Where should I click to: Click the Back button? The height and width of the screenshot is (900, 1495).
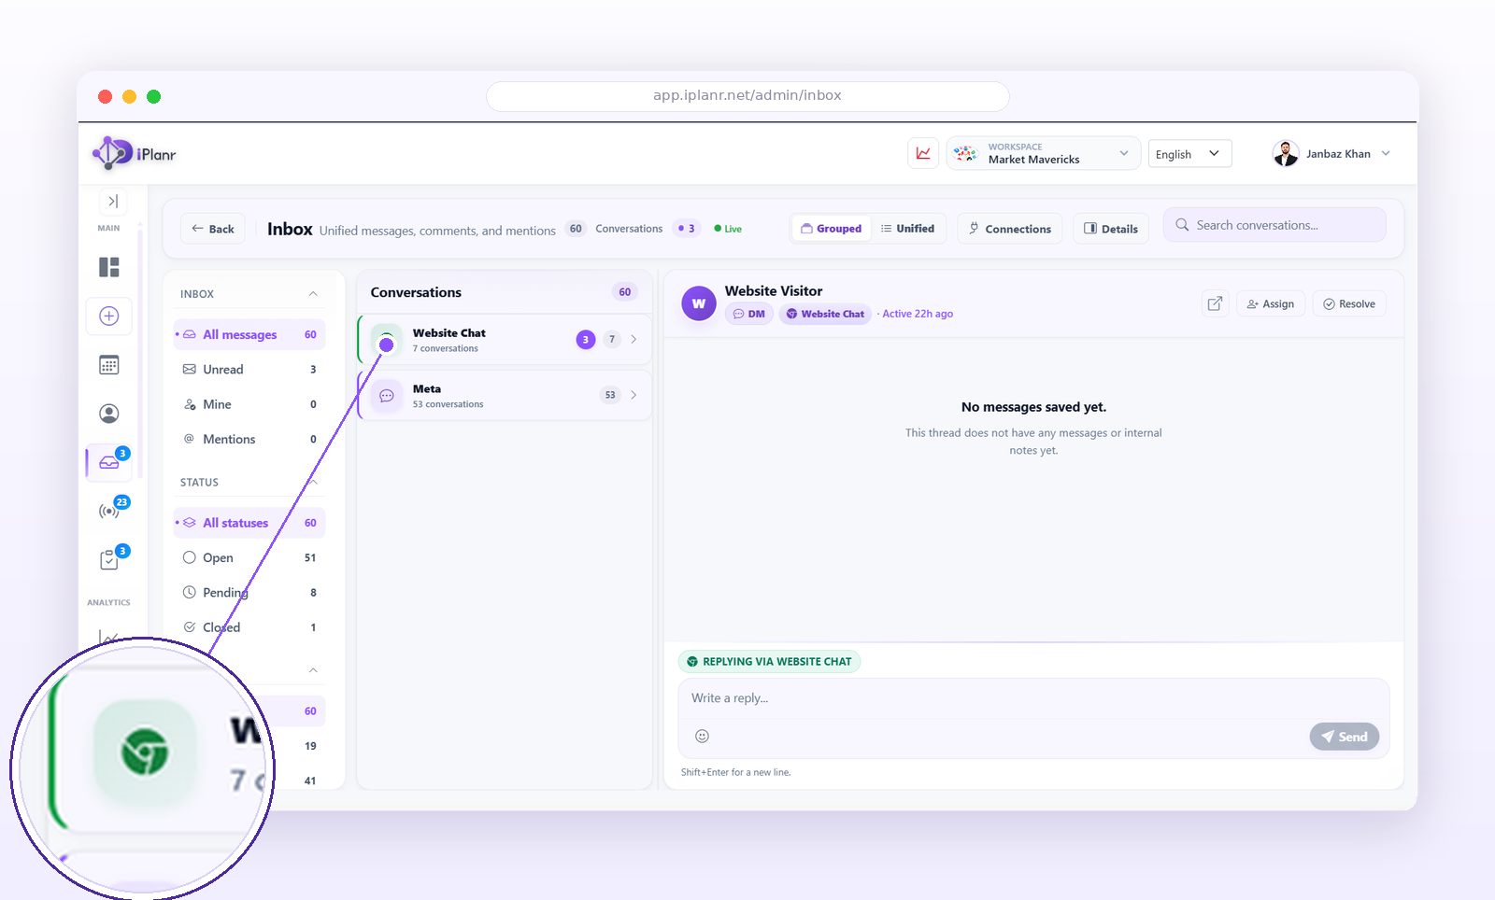(x=213, y=229)
